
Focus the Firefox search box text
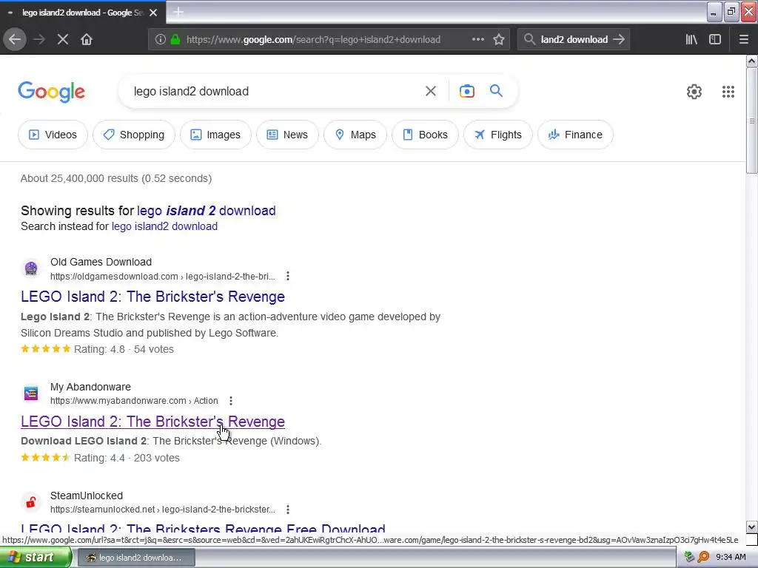pyautogui.click(x=574, y=40)
